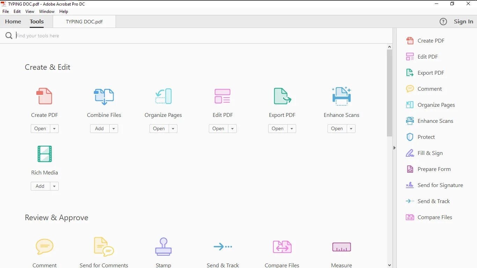Switch to the TYPING DOC.pdf tab

point(84,22)
